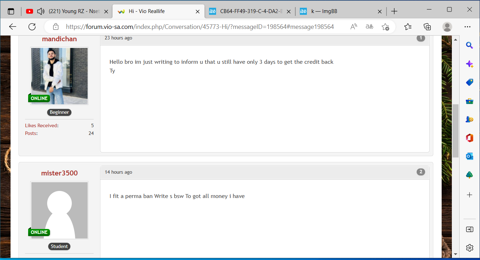Switch to Young RZ YouTube tab
Viewport: 480px width, 260px height.
tap(67, 11)
